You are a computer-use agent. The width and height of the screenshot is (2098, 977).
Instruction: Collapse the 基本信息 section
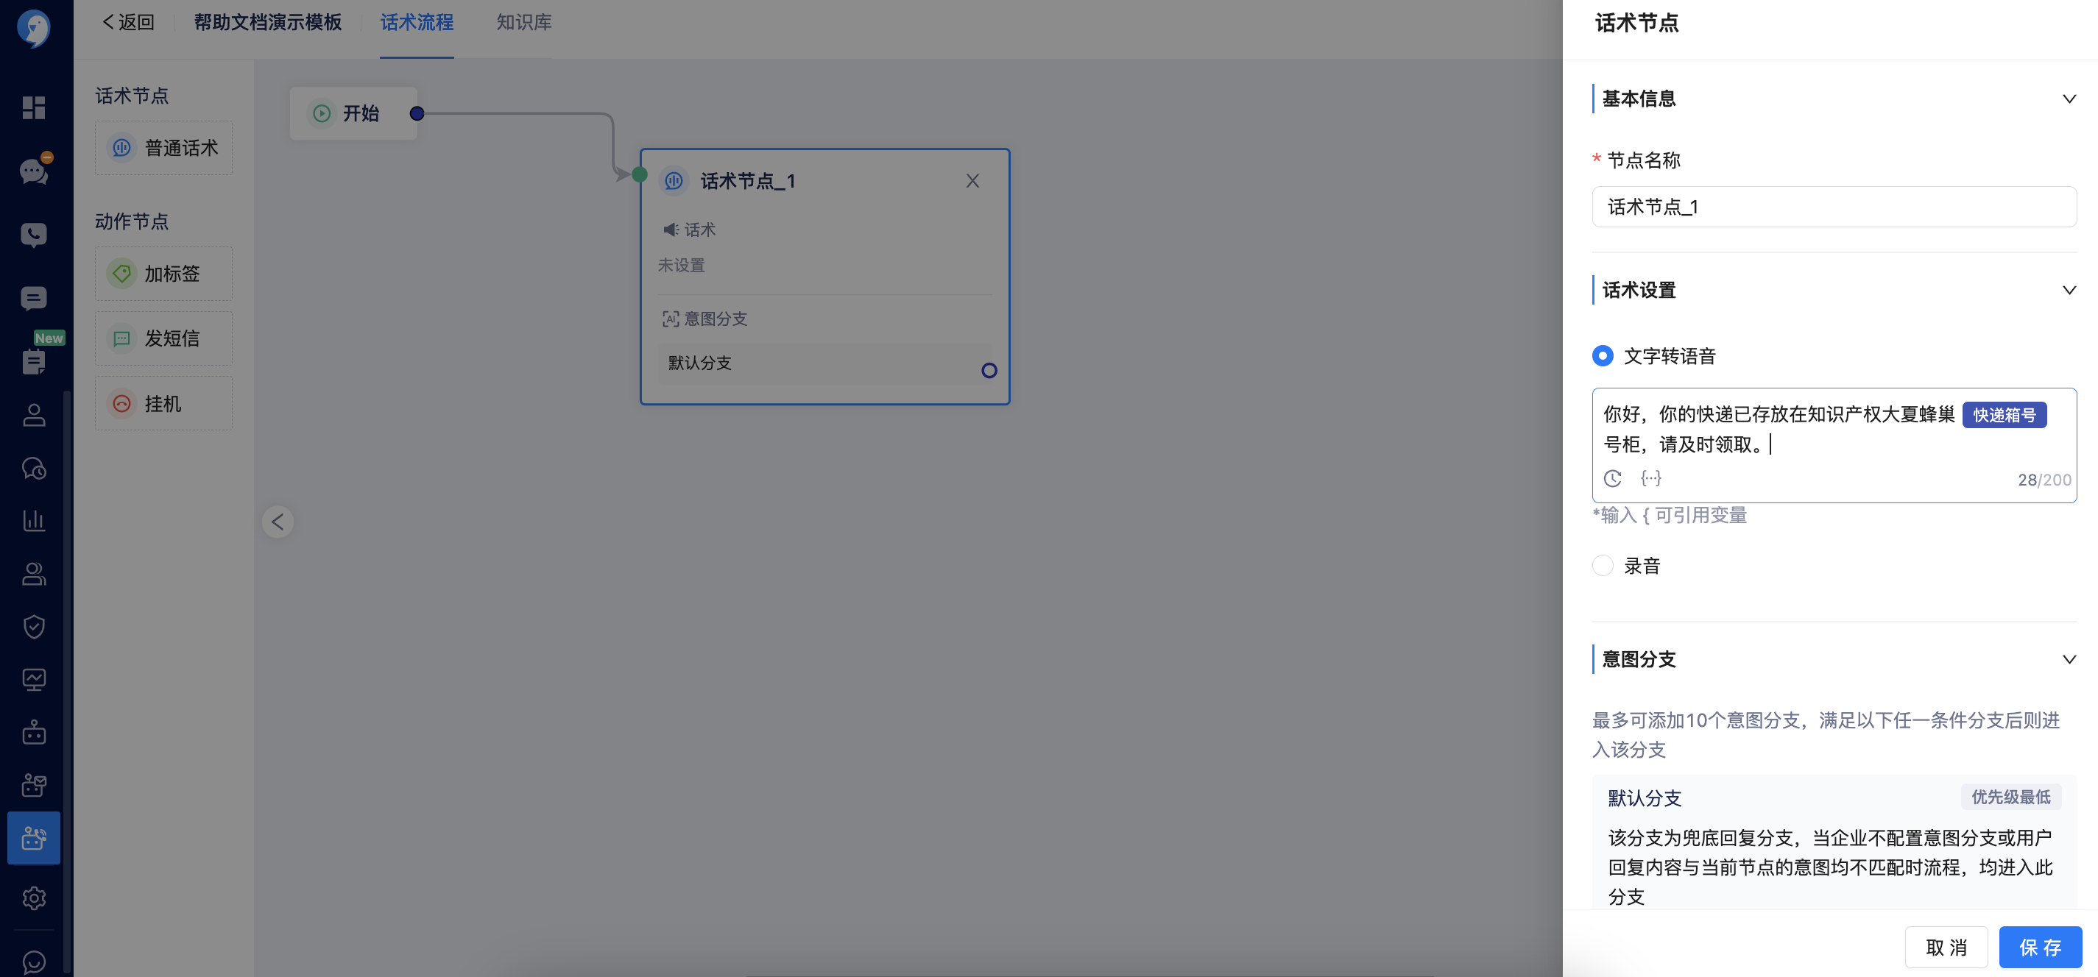coord(2069,99)
